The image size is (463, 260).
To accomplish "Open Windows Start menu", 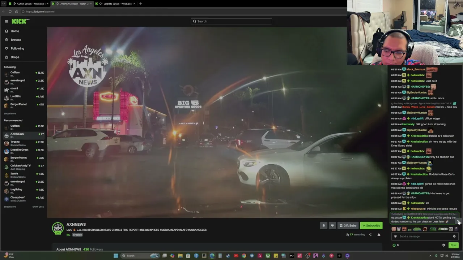I will click(116, 256).
